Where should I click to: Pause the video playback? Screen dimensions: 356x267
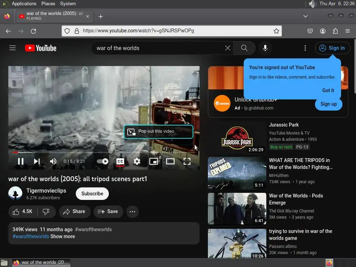click(x=21, y=161)
